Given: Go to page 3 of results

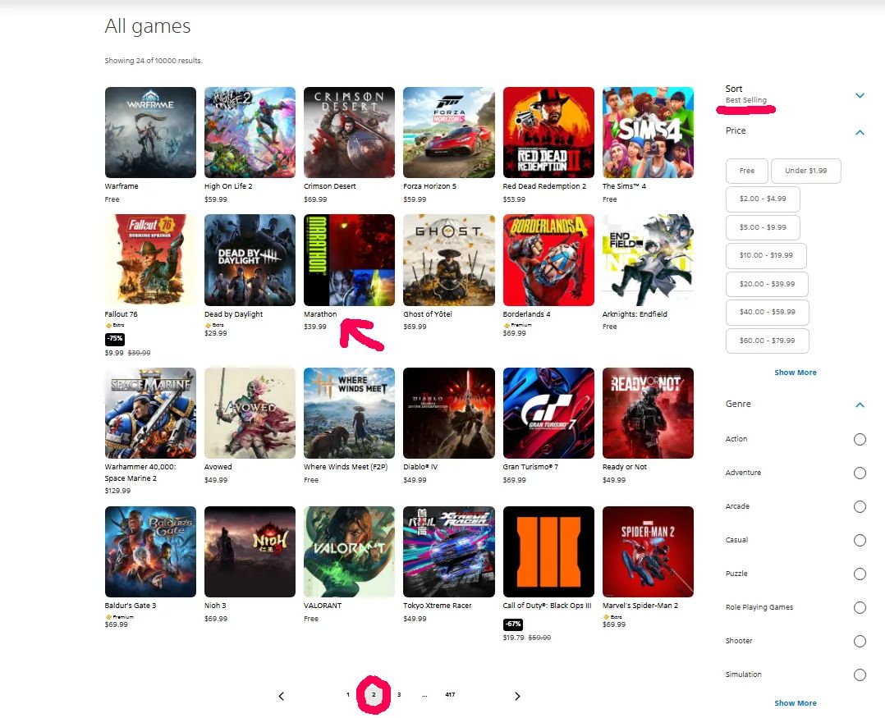Looking at the screenshot, I should point(399,695).
